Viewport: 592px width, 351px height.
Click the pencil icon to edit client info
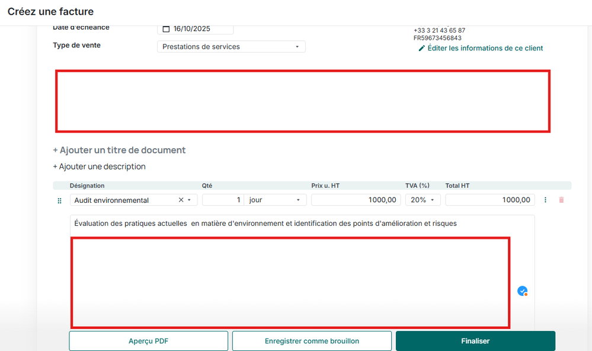click(x=422, y=49)
